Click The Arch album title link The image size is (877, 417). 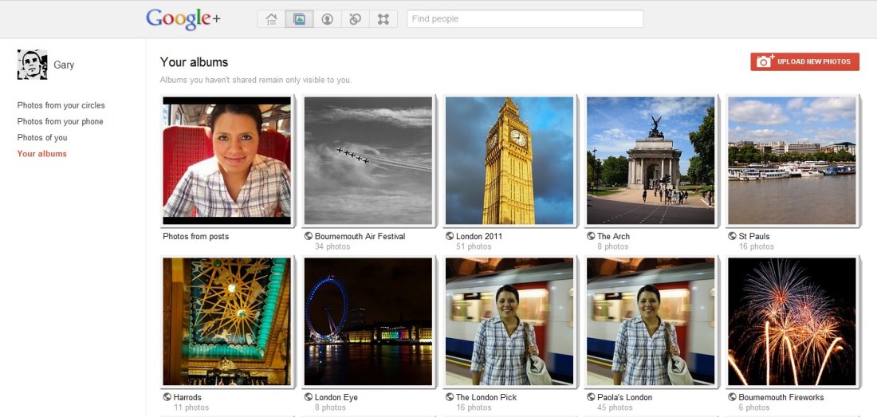(613, 236)
